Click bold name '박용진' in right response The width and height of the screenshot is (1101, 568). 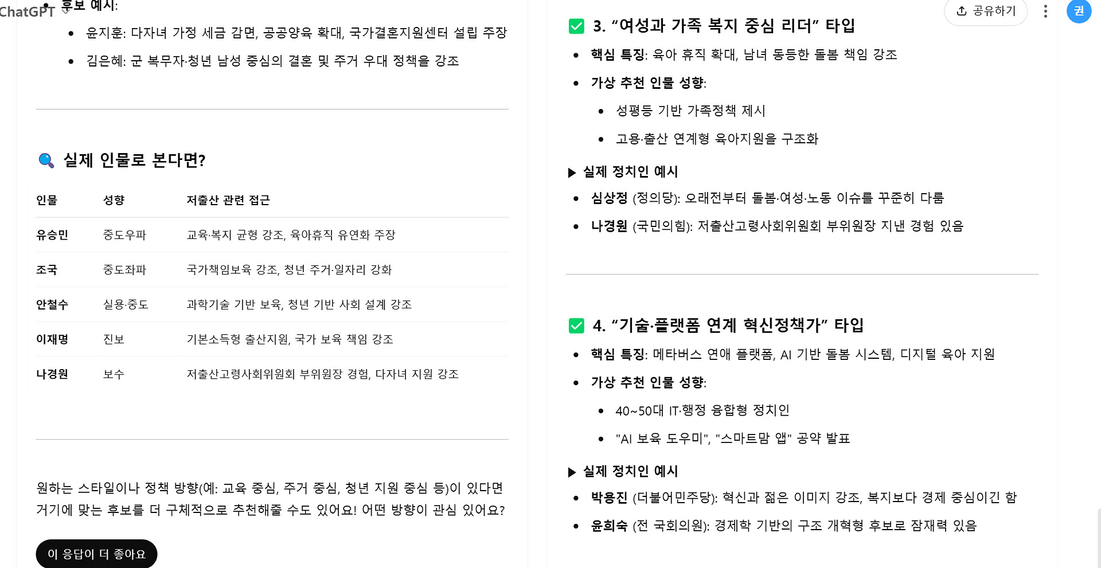tap(609, 498)
